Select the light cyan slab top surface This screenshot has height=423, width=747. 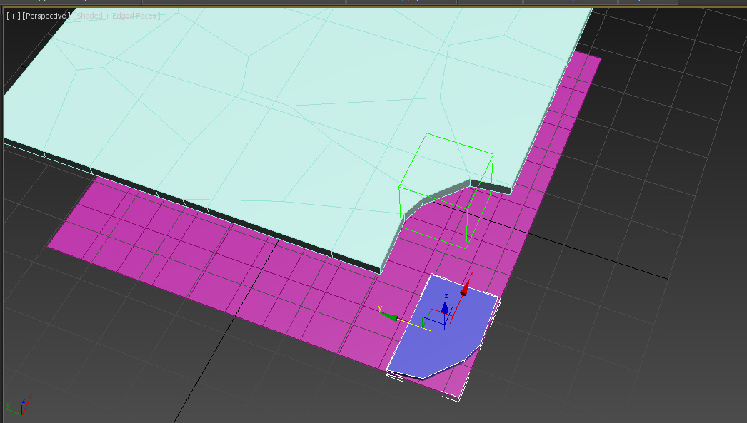[214, 107]
